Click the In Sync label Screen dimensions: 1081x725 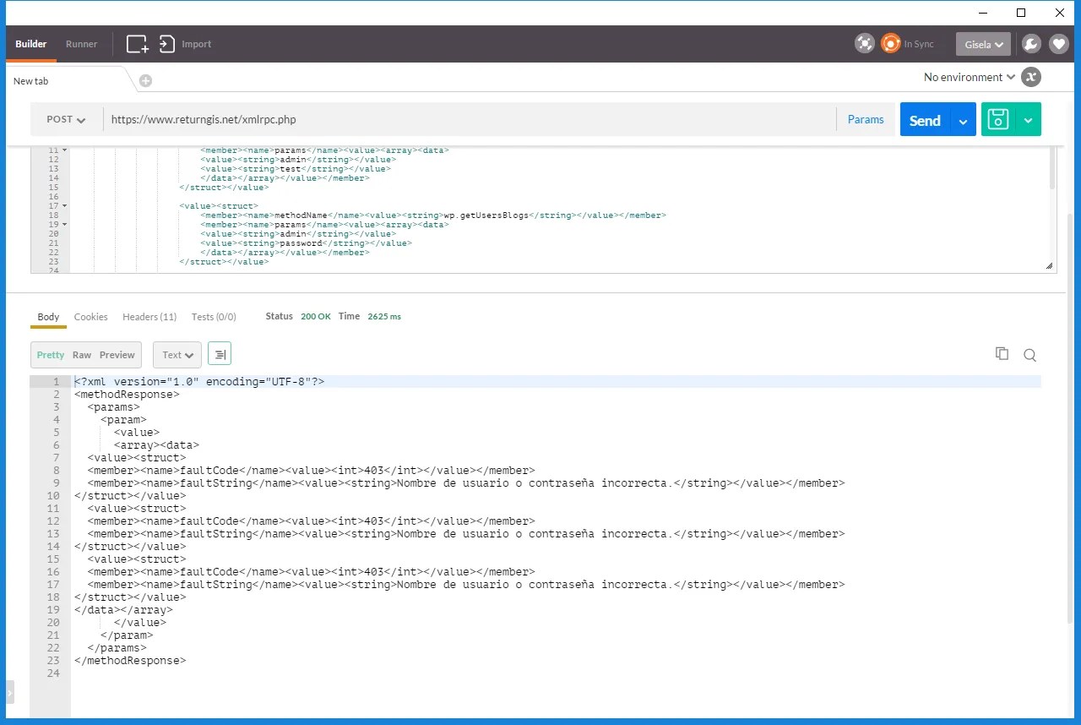point(919,44)
